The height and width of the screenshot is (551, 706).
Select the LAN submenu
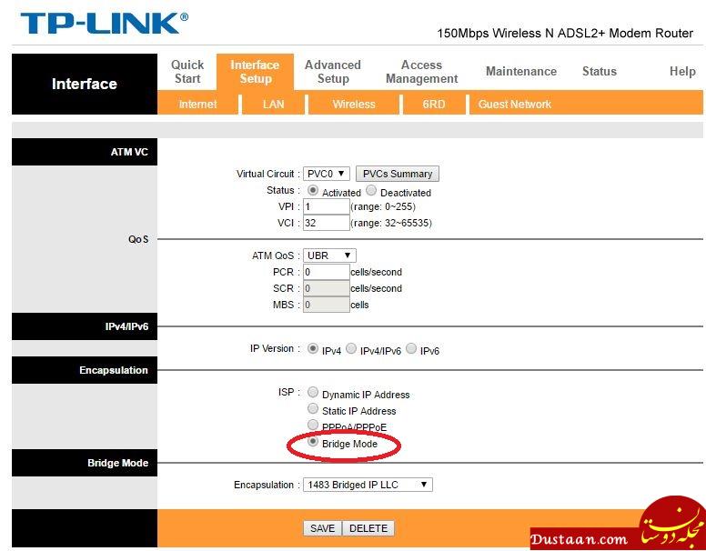coord(273,105)
